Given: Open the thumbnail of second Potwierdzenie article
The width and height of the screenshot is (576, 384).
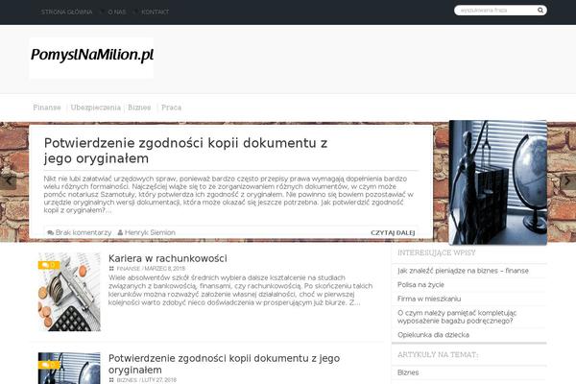Looking at the screenshot, I should click(x=69, y=369).
